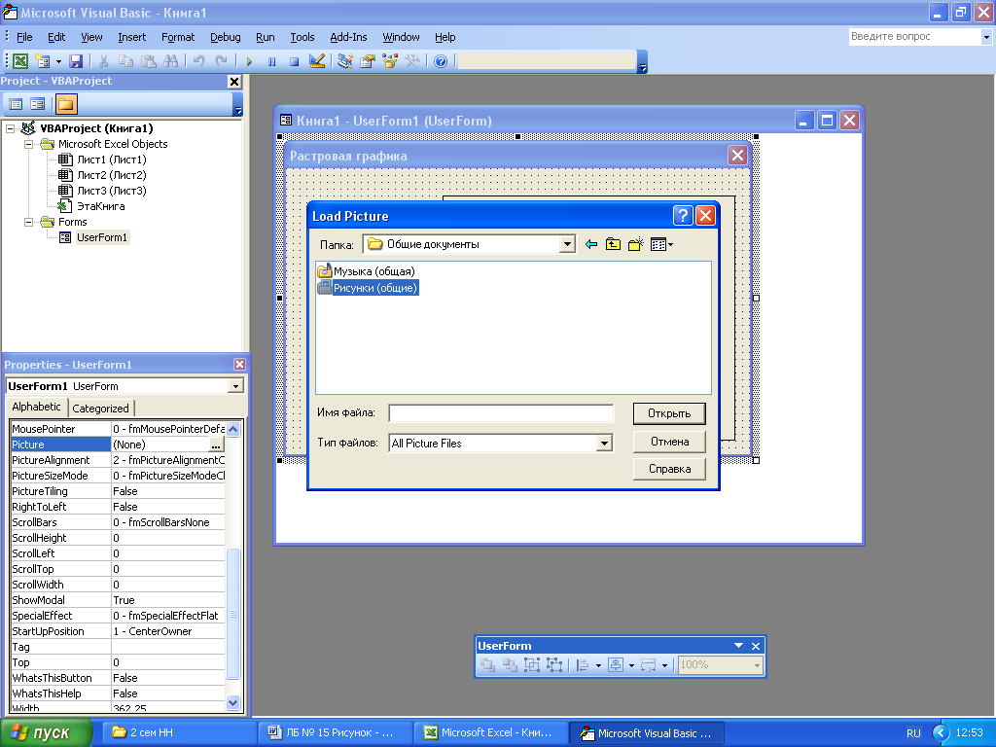This screenshot has width=996, height=747.
Task: Open the Тип файлов dropdown
Action: (x=605, y=444)
